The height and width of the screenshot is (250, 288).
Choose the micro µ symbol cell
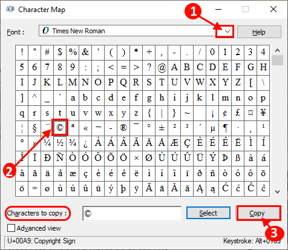click(x=212, y=128)
